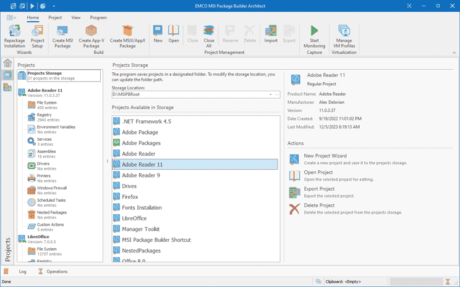The image size is (460, 287).
Task: Select LibreOffice in the storage list
Action: click(x=195, y=218)
